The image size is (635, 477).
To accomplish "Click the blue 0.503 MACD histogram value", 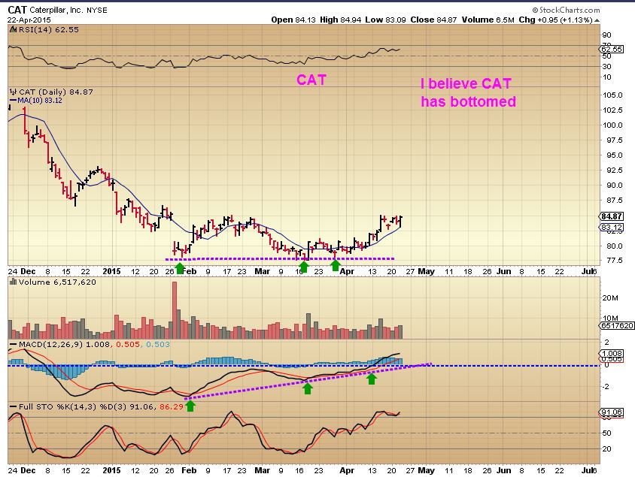I will (x=158, y=344).
